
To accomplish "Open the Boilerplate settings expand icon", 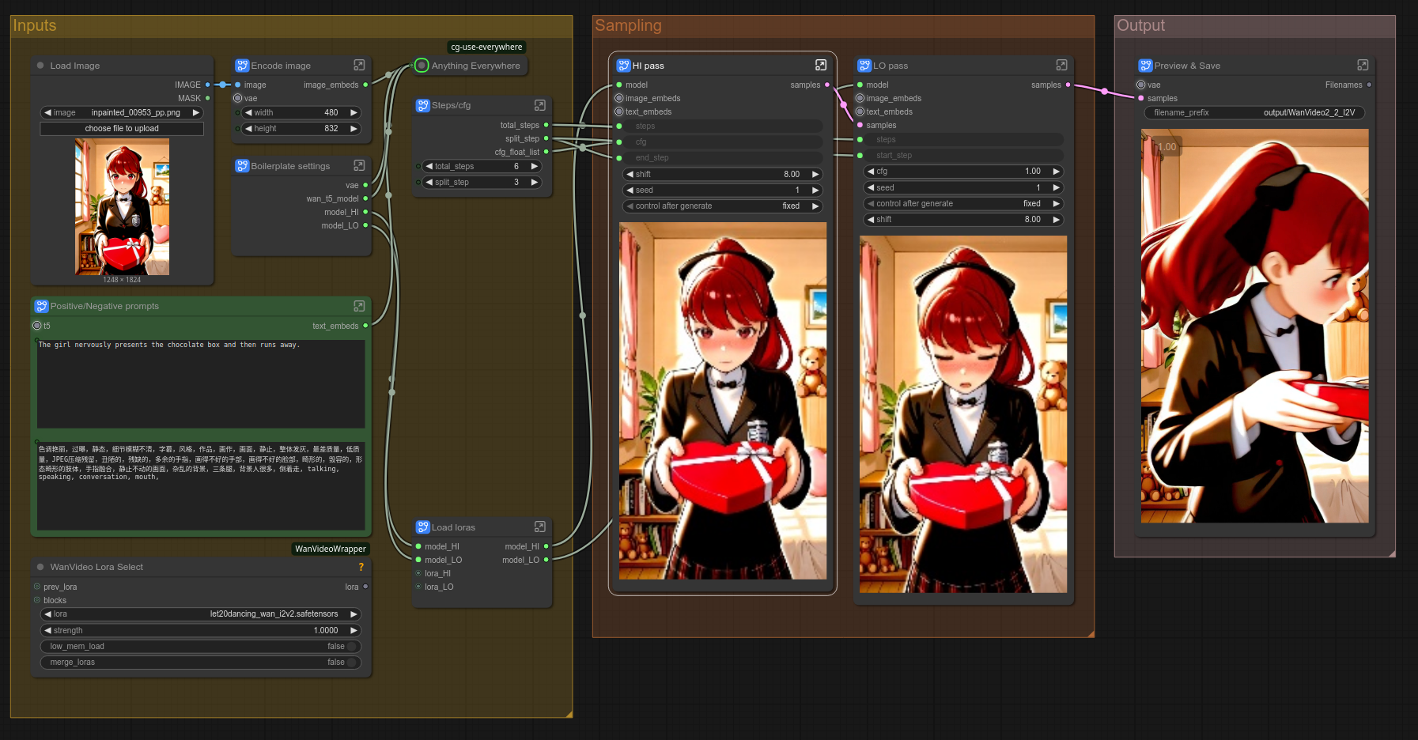I will [359, 165].
